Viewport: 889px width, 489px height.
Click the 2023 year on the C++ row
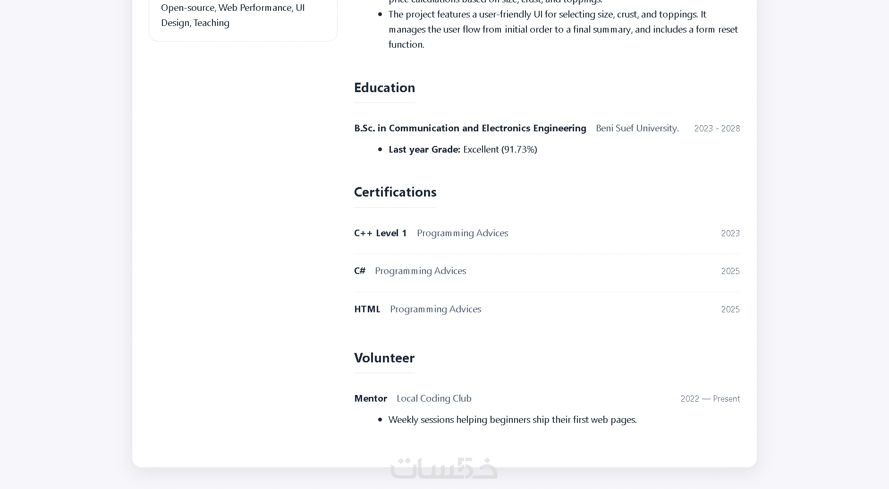coord(730,233)
